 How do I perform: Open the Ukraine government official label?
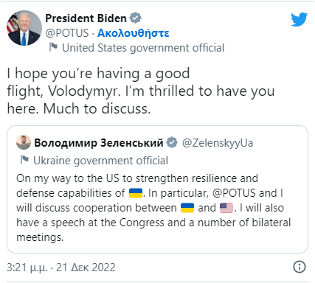click(100, 161)
